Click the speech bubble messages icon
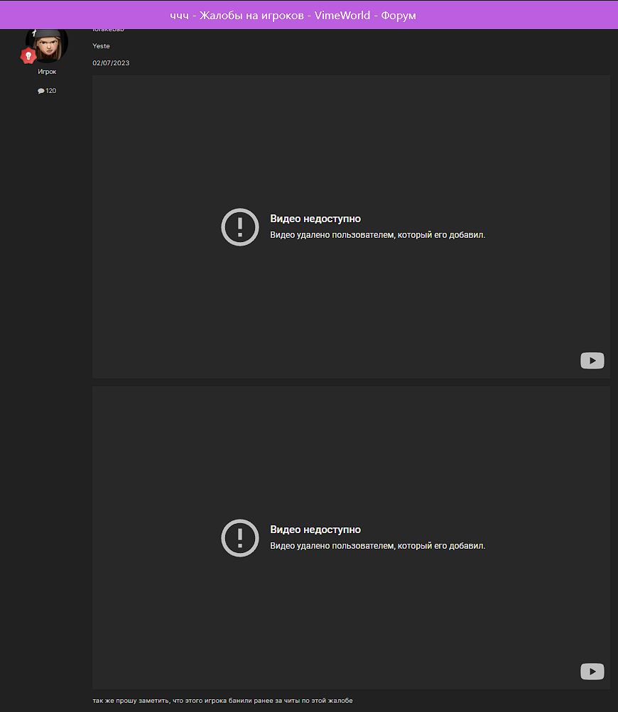The height and width of the screenshot is (712, 618). click(41, 91)
